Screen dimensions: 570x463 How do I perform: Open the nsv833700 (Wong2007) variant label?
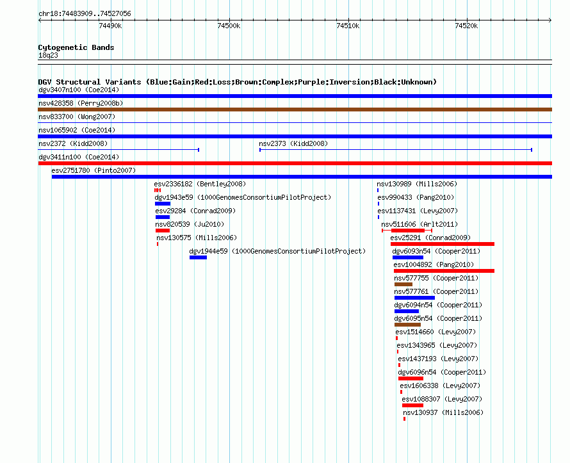(77, 117)
